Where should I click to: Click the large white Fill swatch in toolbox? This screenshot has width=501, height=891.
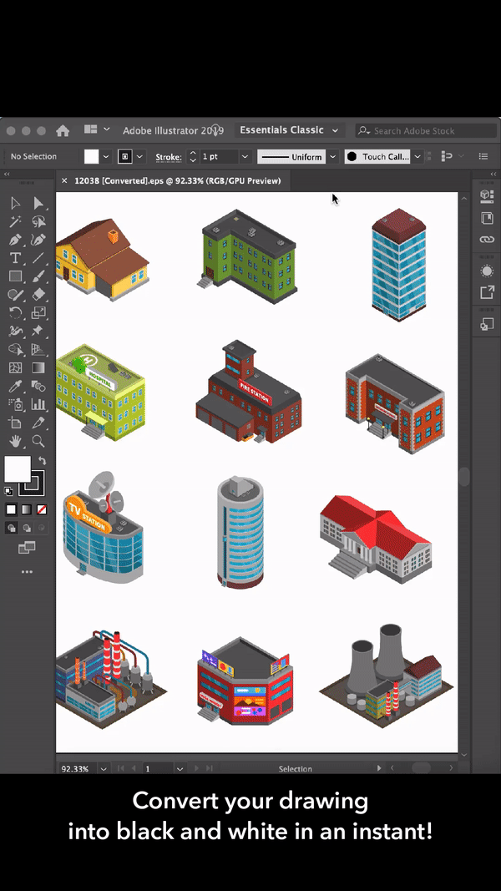pyautogui.click(x=18, y=469)
